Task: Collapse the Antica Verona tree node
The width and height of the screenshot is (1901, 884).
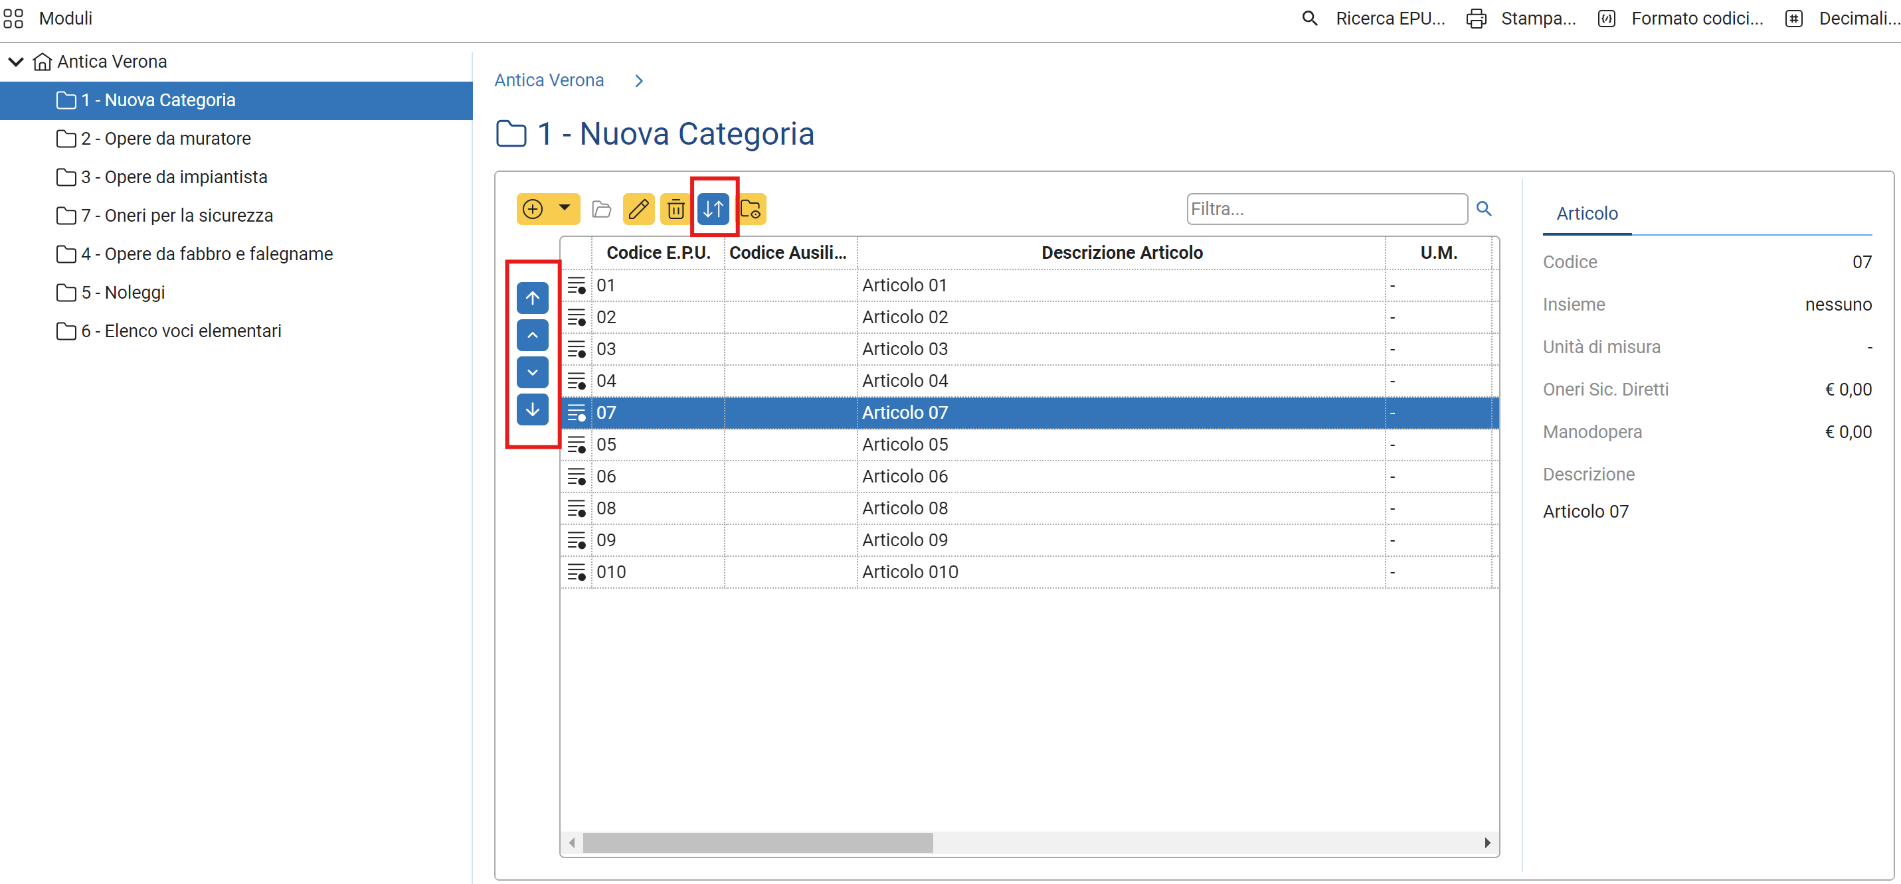Action: click(15, 61)
